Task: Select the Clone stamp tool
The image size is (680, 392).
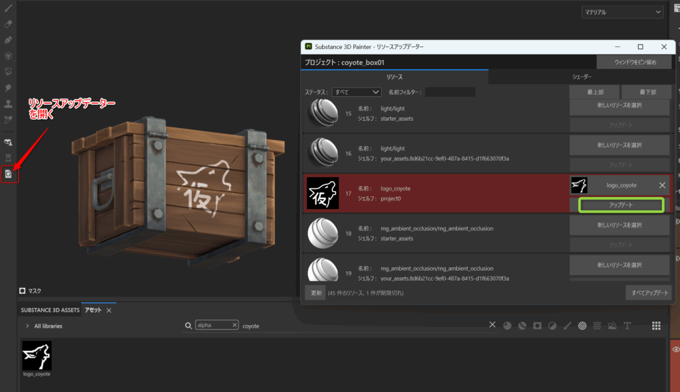Action: [x=9, y=103]
